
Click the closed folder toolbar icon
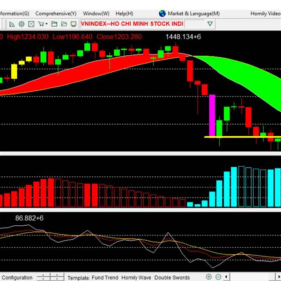click(54, 24)
